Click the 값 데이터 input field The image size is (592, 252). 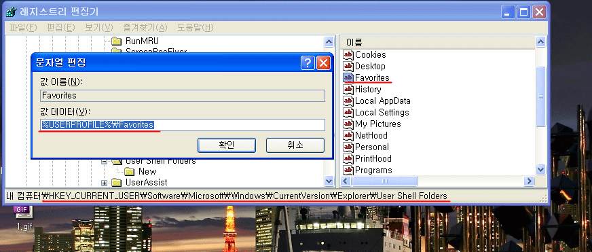pyautogui.click(x=183, y=125)
